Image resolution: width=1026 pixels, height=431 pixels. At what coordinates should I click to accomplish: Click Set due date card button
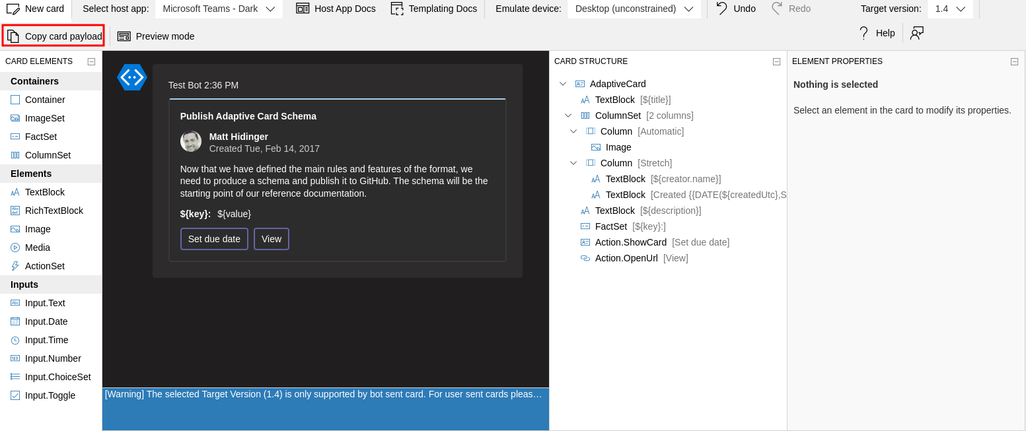(214, 239)
